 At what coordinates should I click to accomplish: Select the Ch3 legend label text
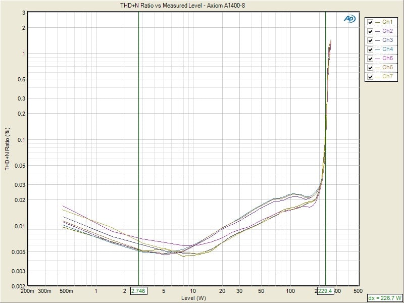click(387, 40)
